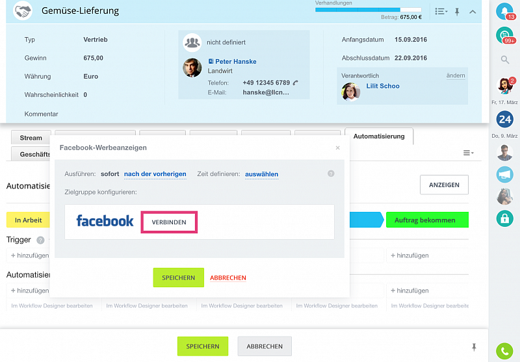Add automation rule under In Arbeit column
Image resolution: width=520 pixels, height=362 pixels.
tap(30, 291)
